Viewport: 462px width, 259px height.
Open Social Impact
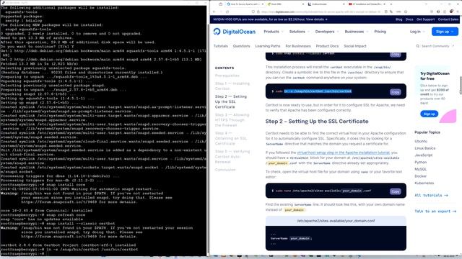pyautogui.click(x=354, y=46)
